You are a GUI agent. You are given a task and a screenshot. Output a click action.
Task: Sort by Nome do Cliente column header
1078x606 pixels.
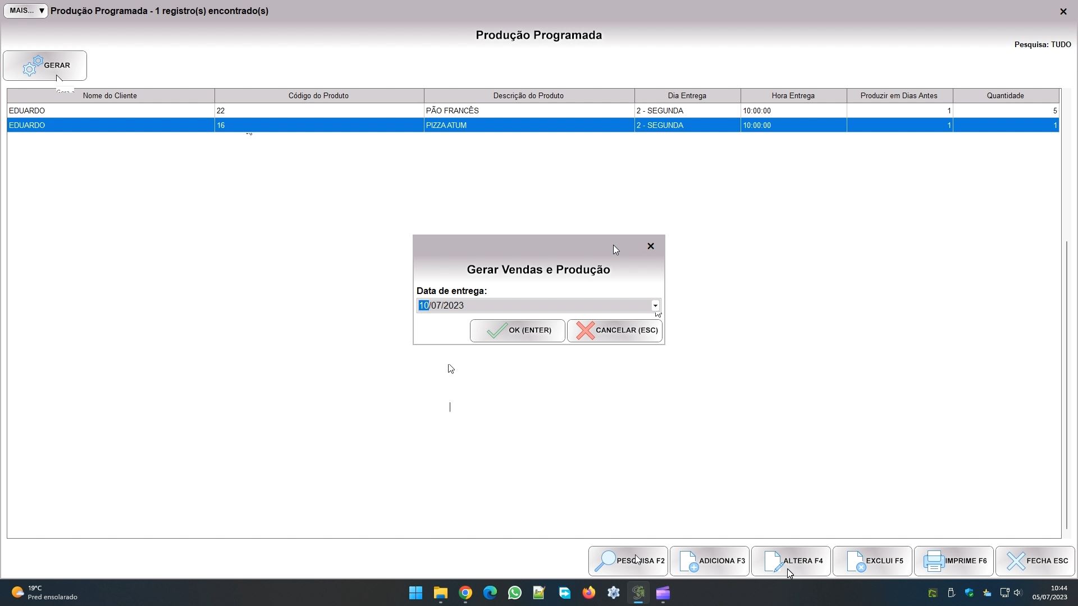[110, 96]
